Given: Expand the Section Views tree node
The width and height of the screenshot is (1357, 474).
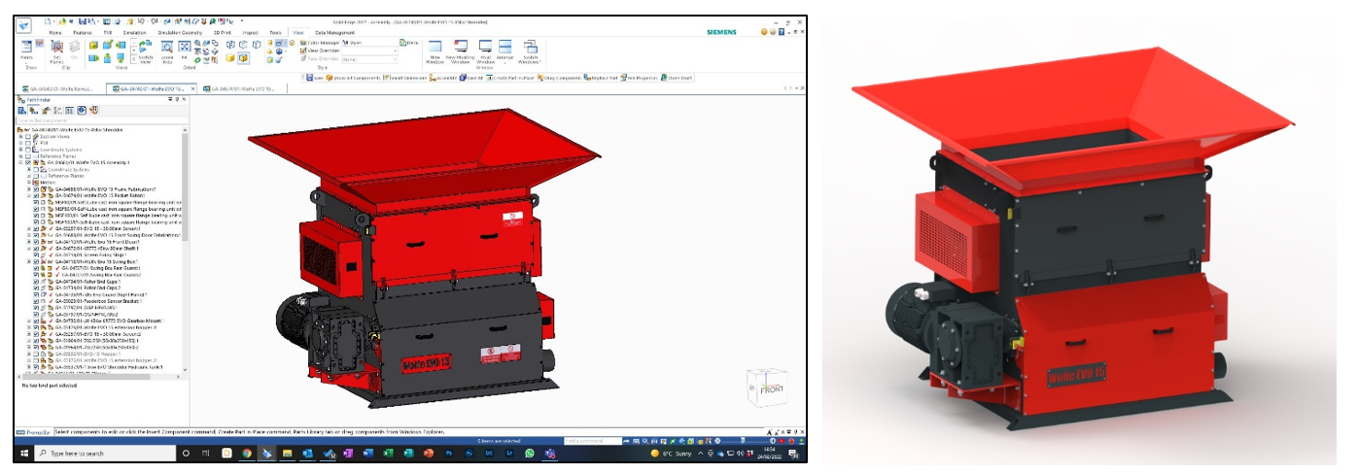Looking at the screenshot, I should (x=20, y=137).
